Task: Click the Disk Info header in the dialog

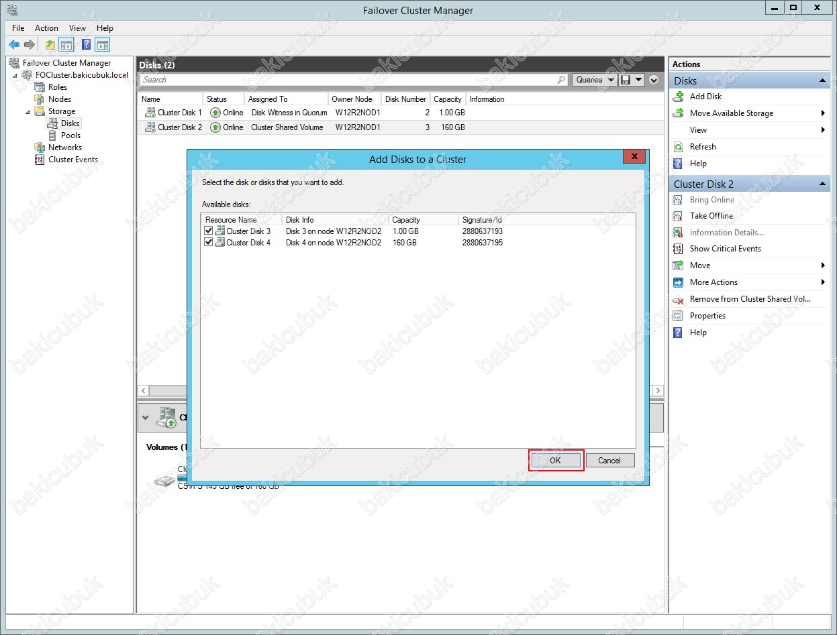Action: [x=336, y=220]
